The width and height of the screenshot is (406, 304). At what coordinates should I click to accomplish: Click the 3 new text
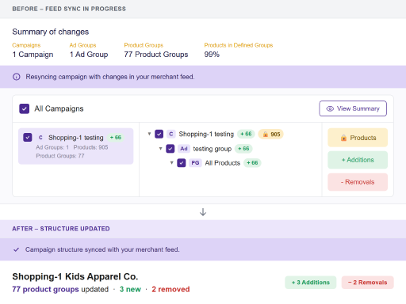(130, 289)
